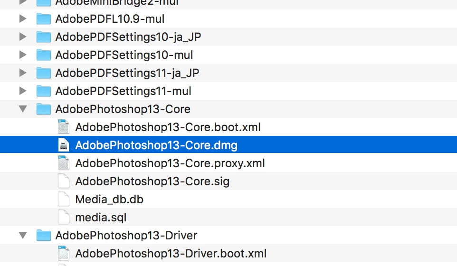The height and width of the screenshot is (266, 457).
Task: Click the AdobePhotoshop13-Core.proxy.xml file icon
Action: tap(64, 163)
